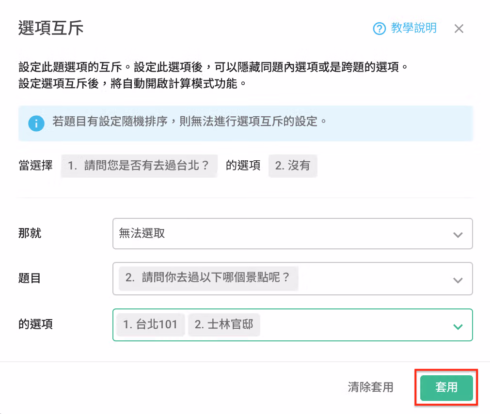Expand the 題目 dropdown chevron arrow

pyautogui.click(x=458, y=280)
